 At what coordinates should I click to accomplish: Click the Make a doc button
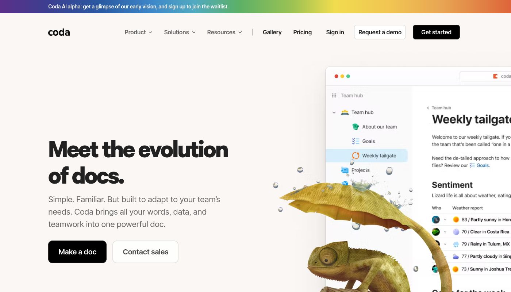(x=77, y=252)
